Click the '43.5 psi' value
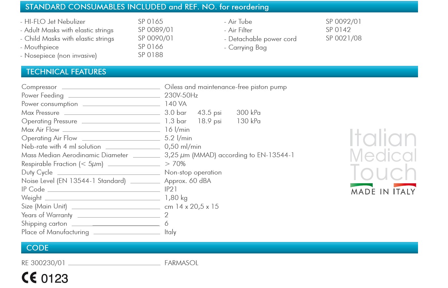This screenshot has height=288, width=448. [210, 113]
